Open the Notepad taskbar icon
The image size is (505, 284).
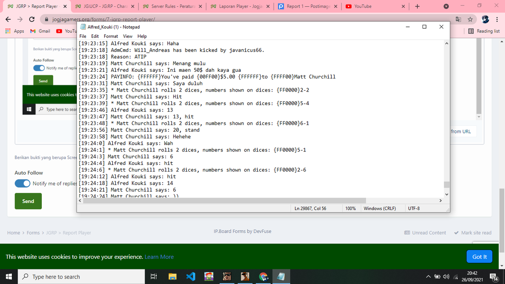tap(281, 277)
